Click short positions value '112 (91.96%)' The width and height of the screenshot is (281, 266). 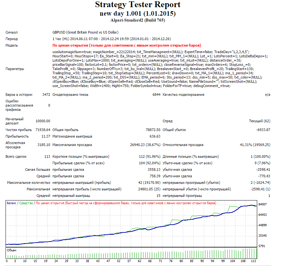click(150, 157)
